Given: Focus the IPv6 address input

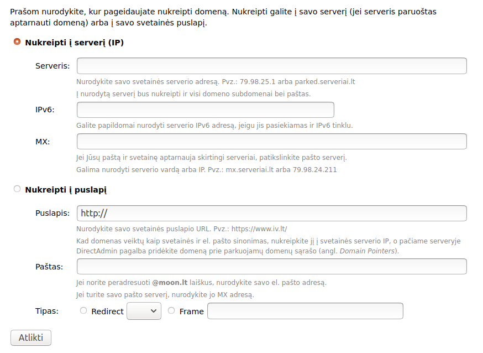Looking at the screenshot, I should 205,110.
